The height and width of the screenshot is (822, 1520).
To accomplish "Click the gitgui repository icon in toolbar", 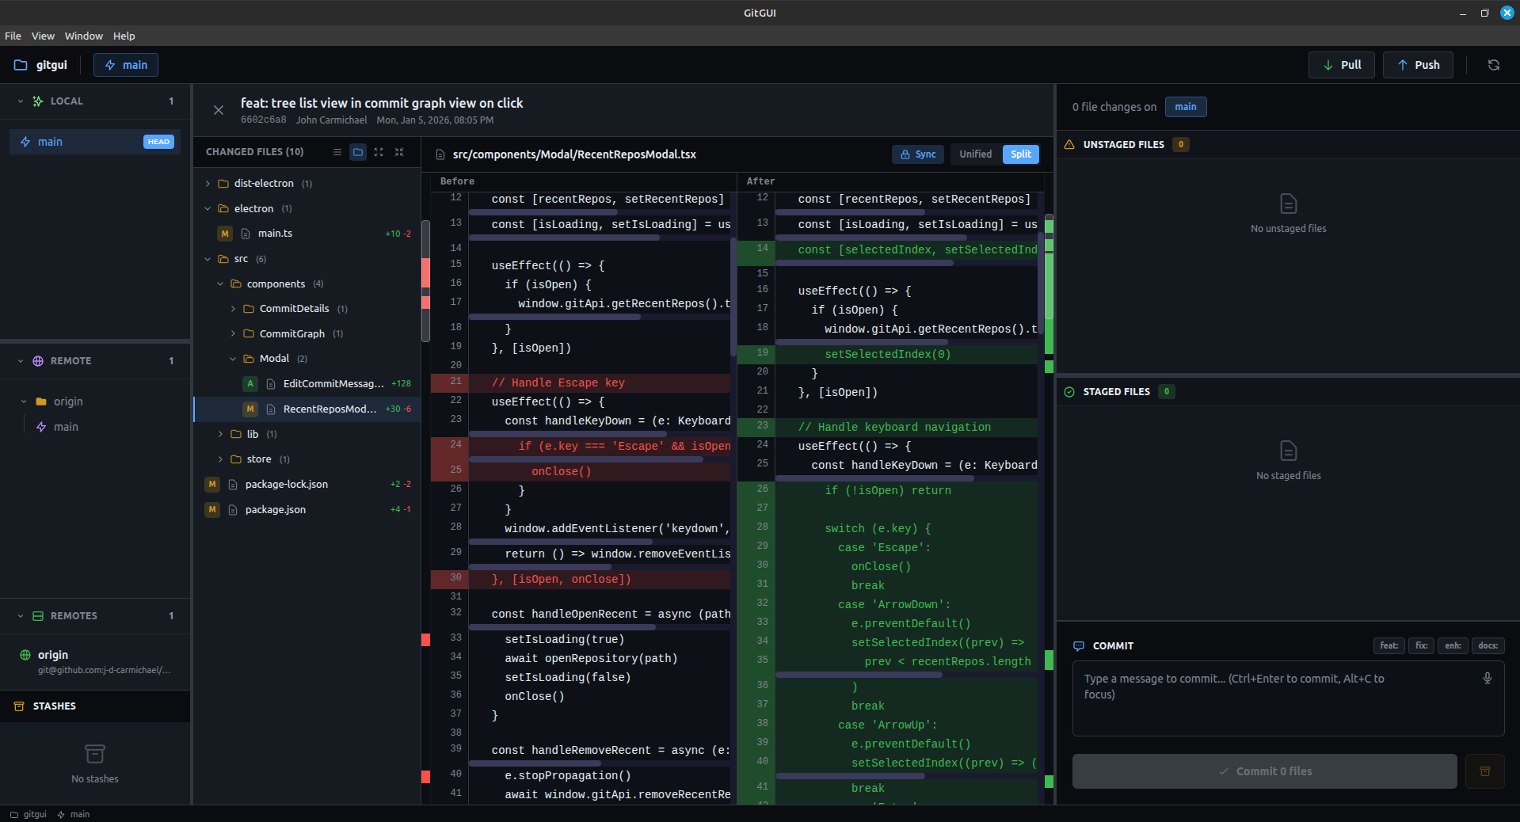I will click(x=20, y=65).
